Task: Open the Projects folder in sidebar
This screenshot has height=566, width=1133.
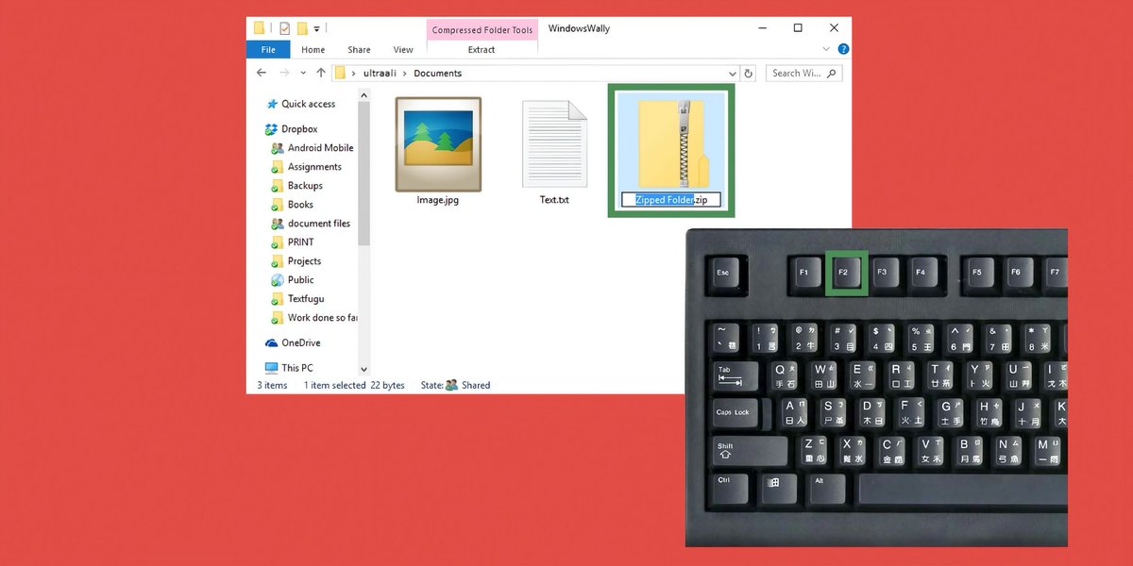Action: click(296, 261)
